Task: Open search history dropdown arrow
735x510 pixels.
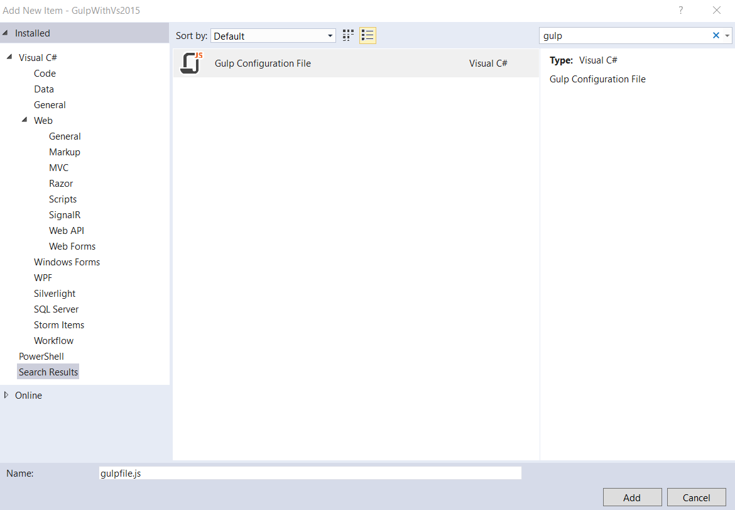Action: click(727, 35)
